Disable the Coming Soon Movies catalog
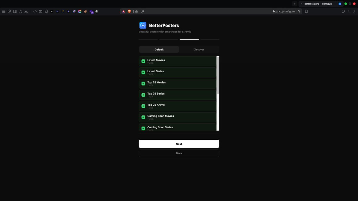The image size is (358, 201). [x=143, y=117]
